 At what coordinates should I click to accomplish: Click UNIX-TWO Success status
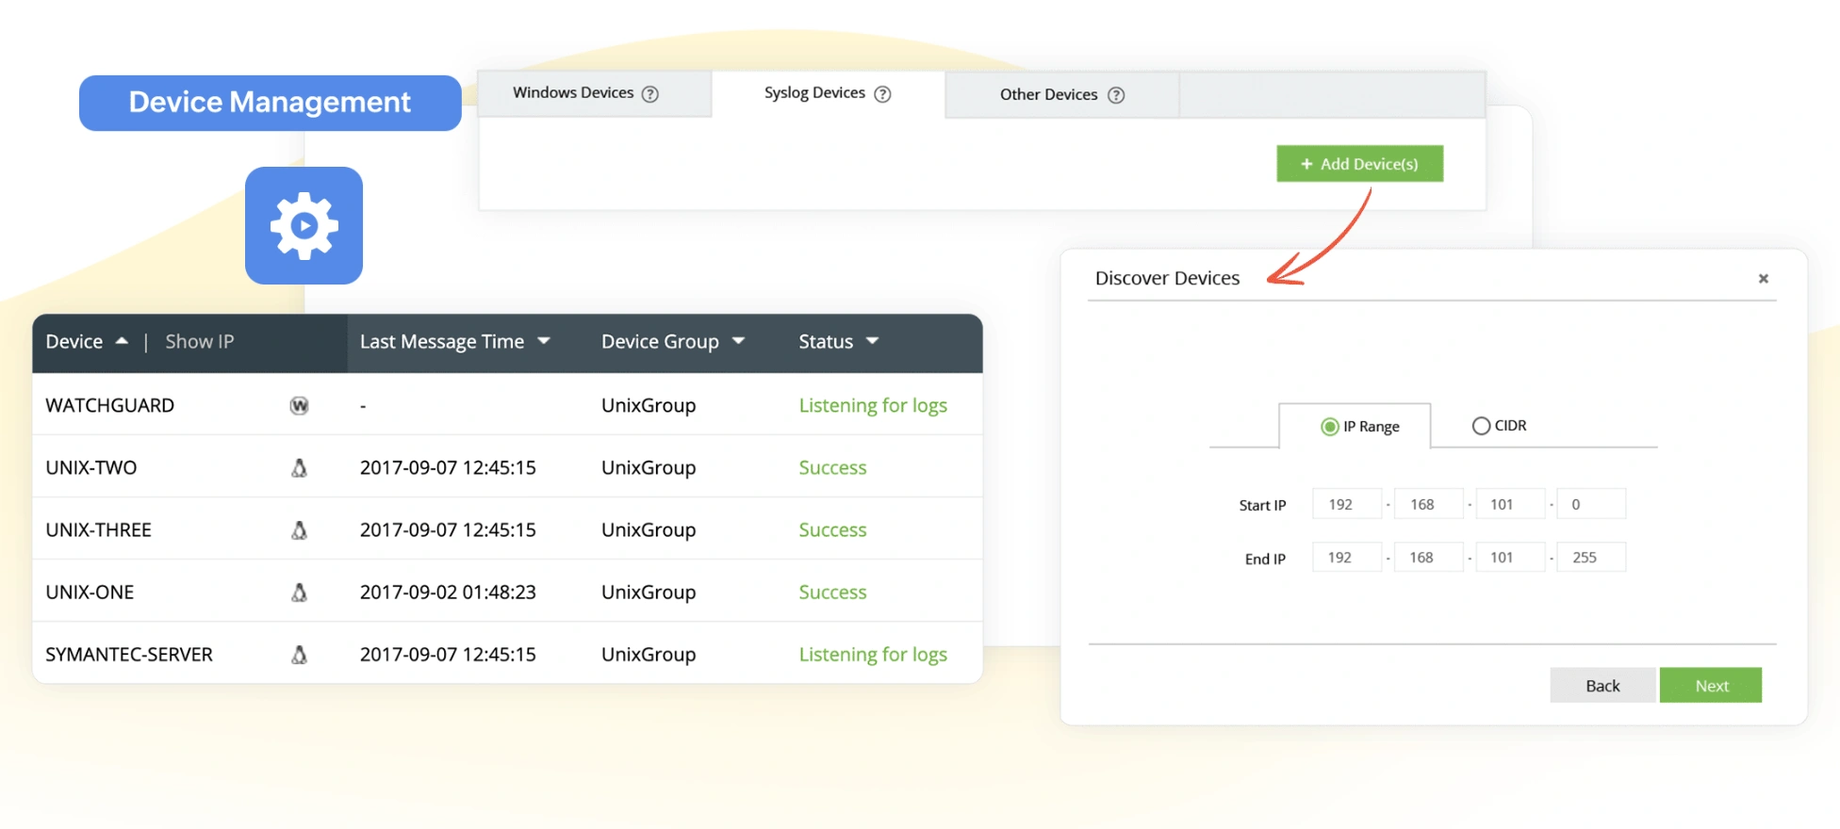(832, 468)
